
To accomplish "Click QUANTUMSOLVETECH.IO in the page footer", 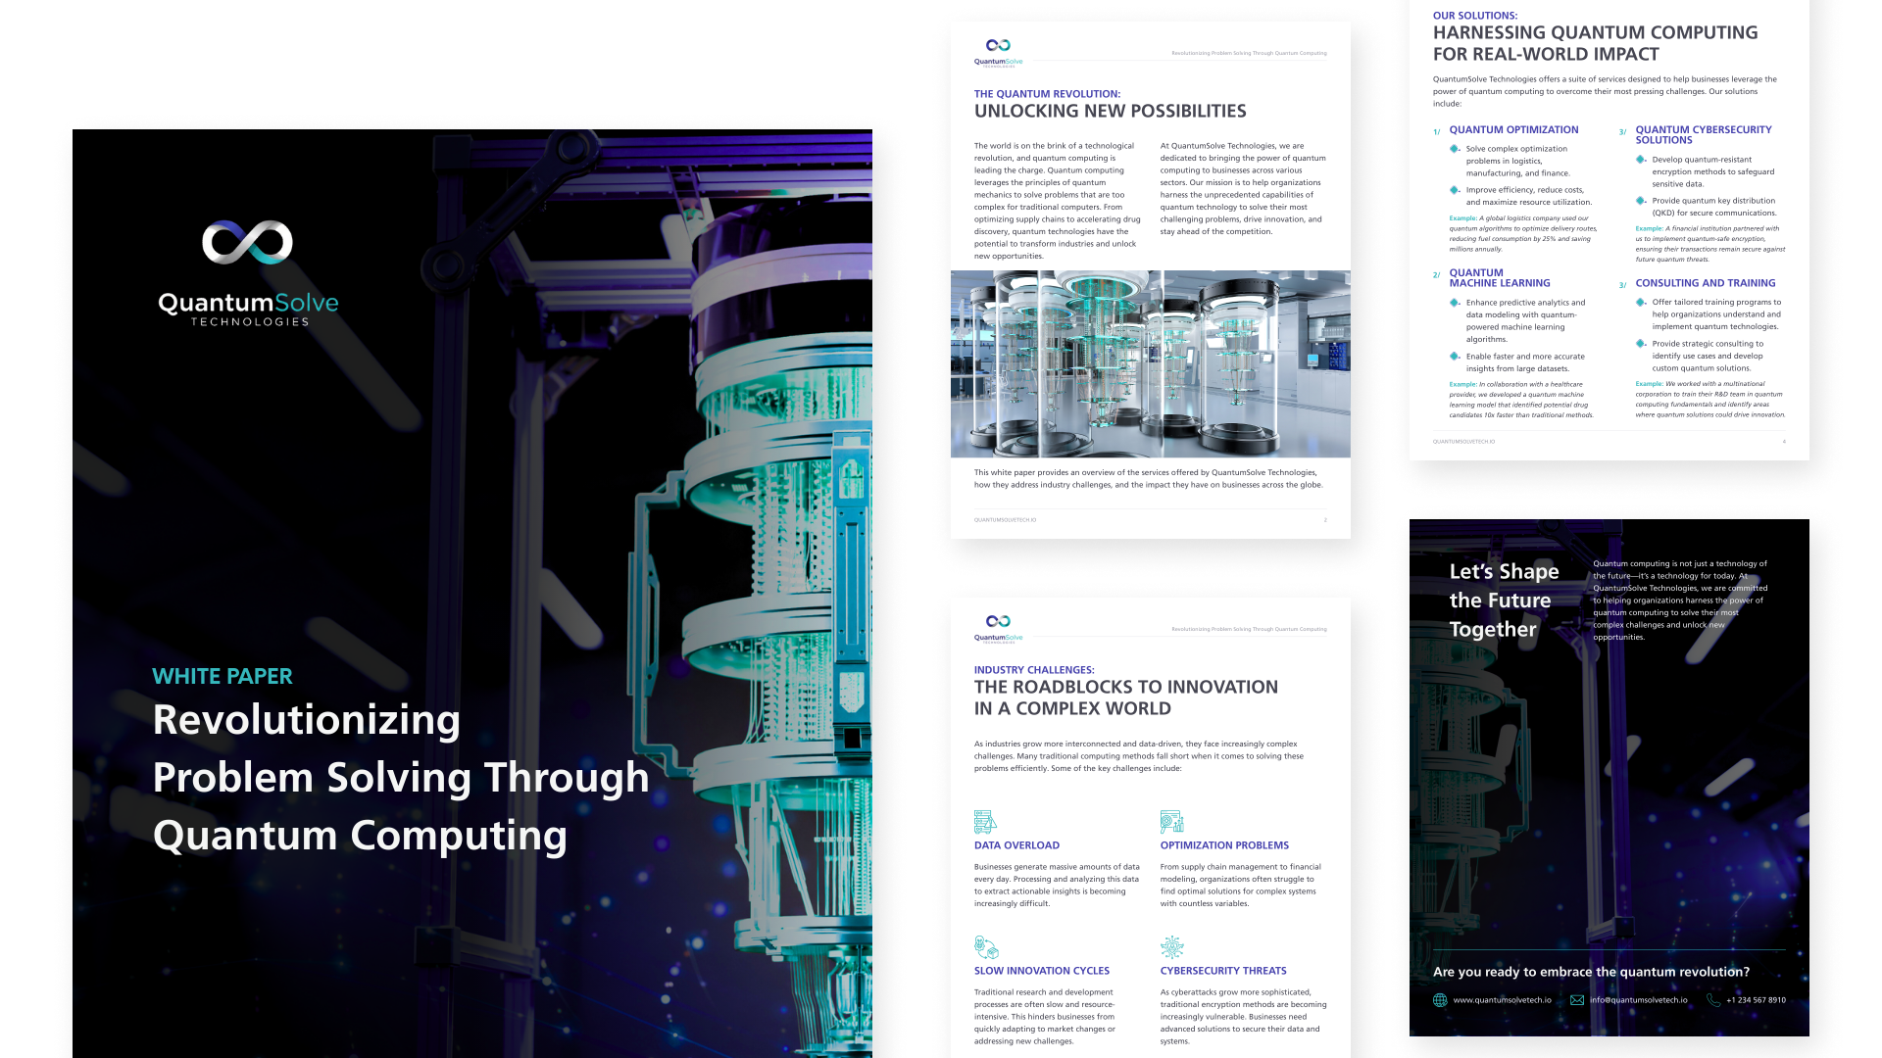I will pos(1004,519).
